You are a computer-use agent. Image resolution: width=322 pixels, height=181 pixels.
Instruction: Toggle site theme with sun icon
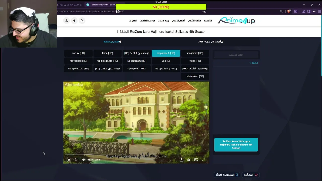tap(74, 21)
